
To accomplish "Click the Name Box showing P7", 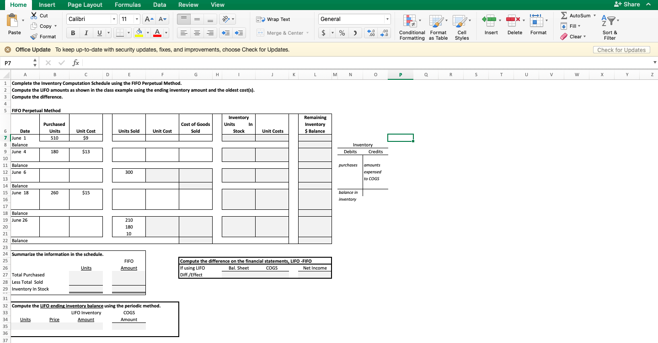I will (x=17, y=62).
